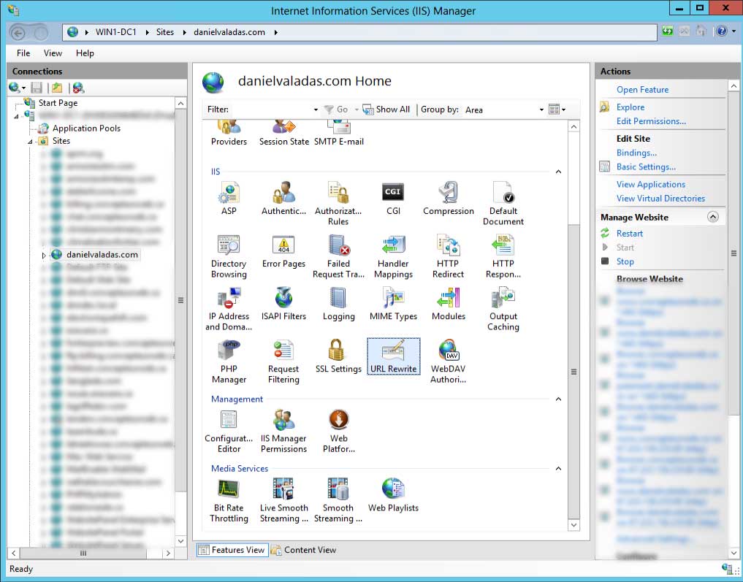Open Bit Rate Throttling feature
This screenshot has height=582, width=743.
pos(229,500)
